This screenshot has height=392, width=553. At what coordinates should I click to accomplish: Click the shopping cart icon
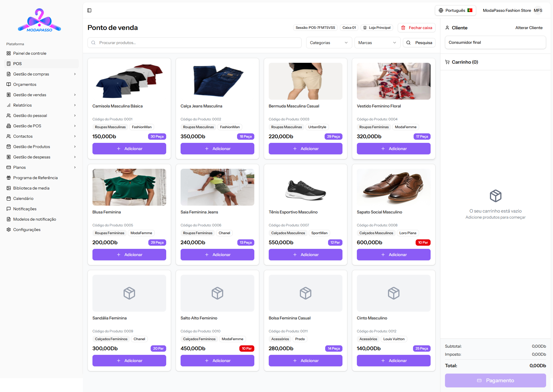tap(447, 62)
